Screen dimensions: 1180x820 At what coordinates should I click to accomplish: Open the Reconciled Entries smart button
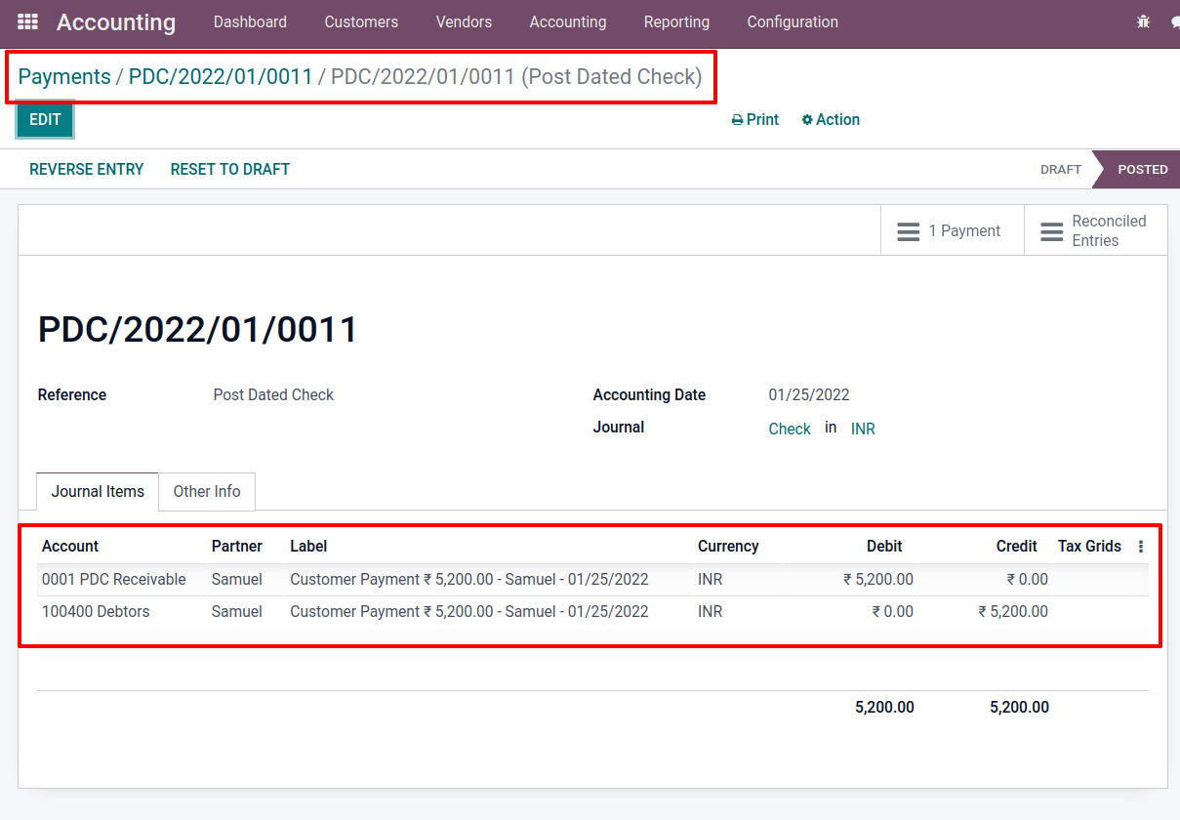tap(1095, 231)
